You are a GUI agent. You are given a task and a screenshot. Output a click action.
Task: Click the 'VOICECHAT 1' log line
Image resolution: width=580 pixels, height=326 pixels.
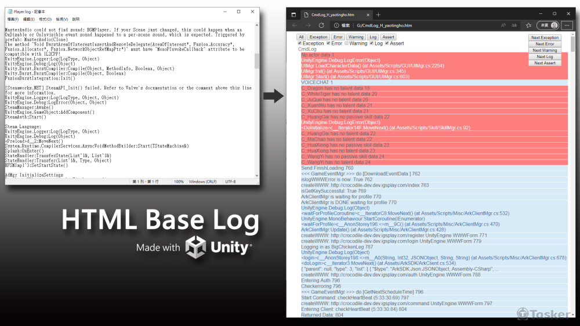pos(434,82)
